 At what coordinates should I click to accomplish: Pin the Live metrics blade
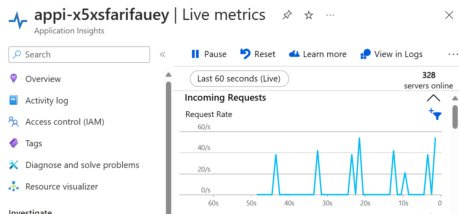(x=287, y=15)
